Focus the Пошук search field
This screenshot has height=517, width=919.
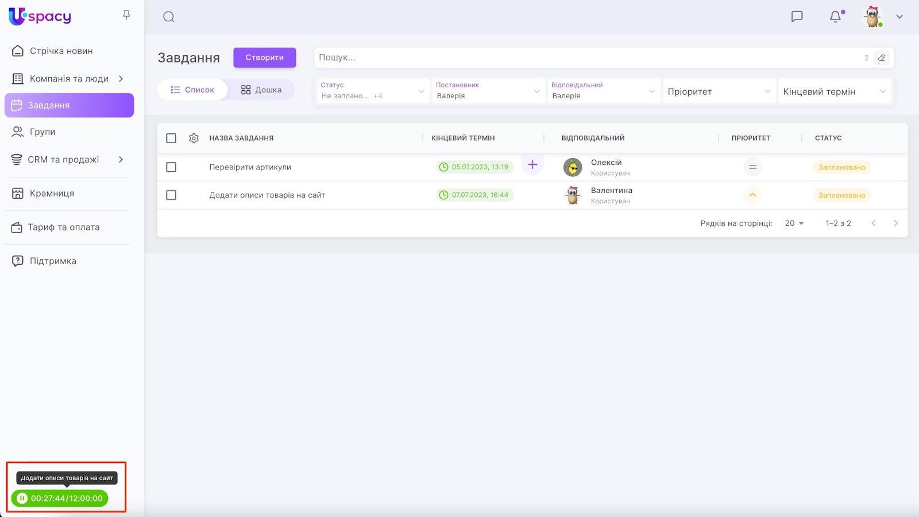pyautogui.click(x=586, y=57)
